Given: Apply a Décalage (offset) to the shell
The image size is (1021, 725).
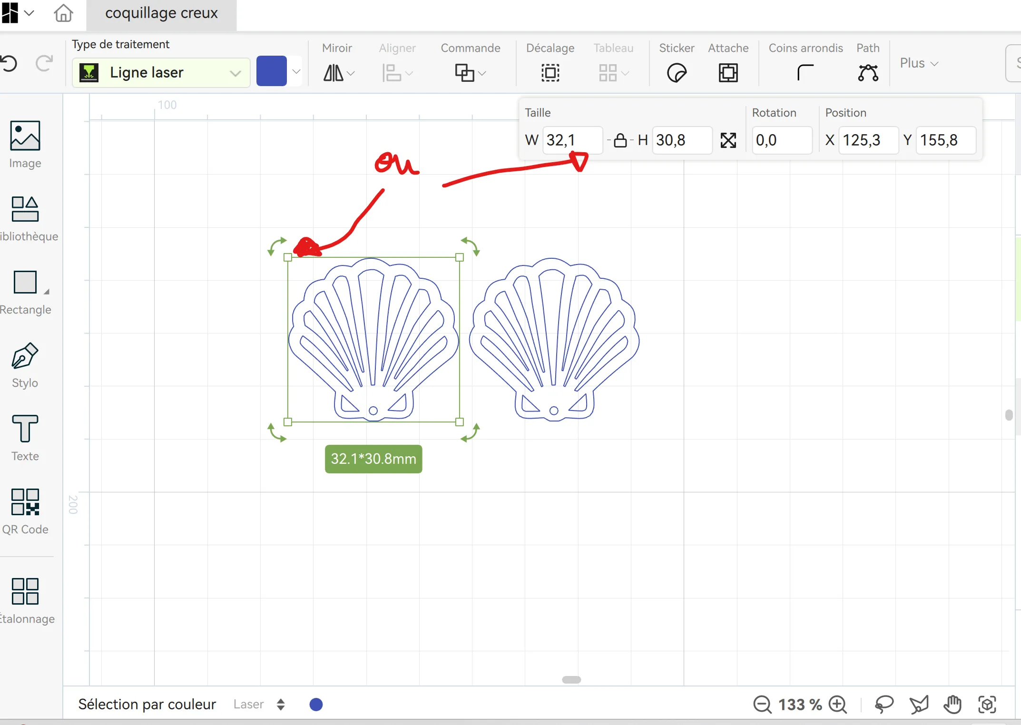Looking at the screenshot, I should pyautogui.click(x=550, y=72).
